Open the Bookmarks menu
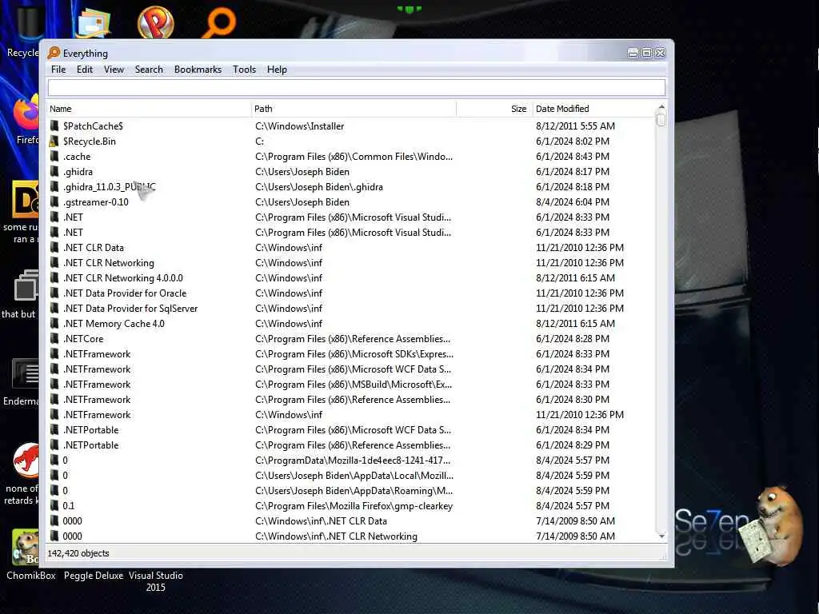The height and width of the screenshot is (614, 819). click(x=198, y=70)
